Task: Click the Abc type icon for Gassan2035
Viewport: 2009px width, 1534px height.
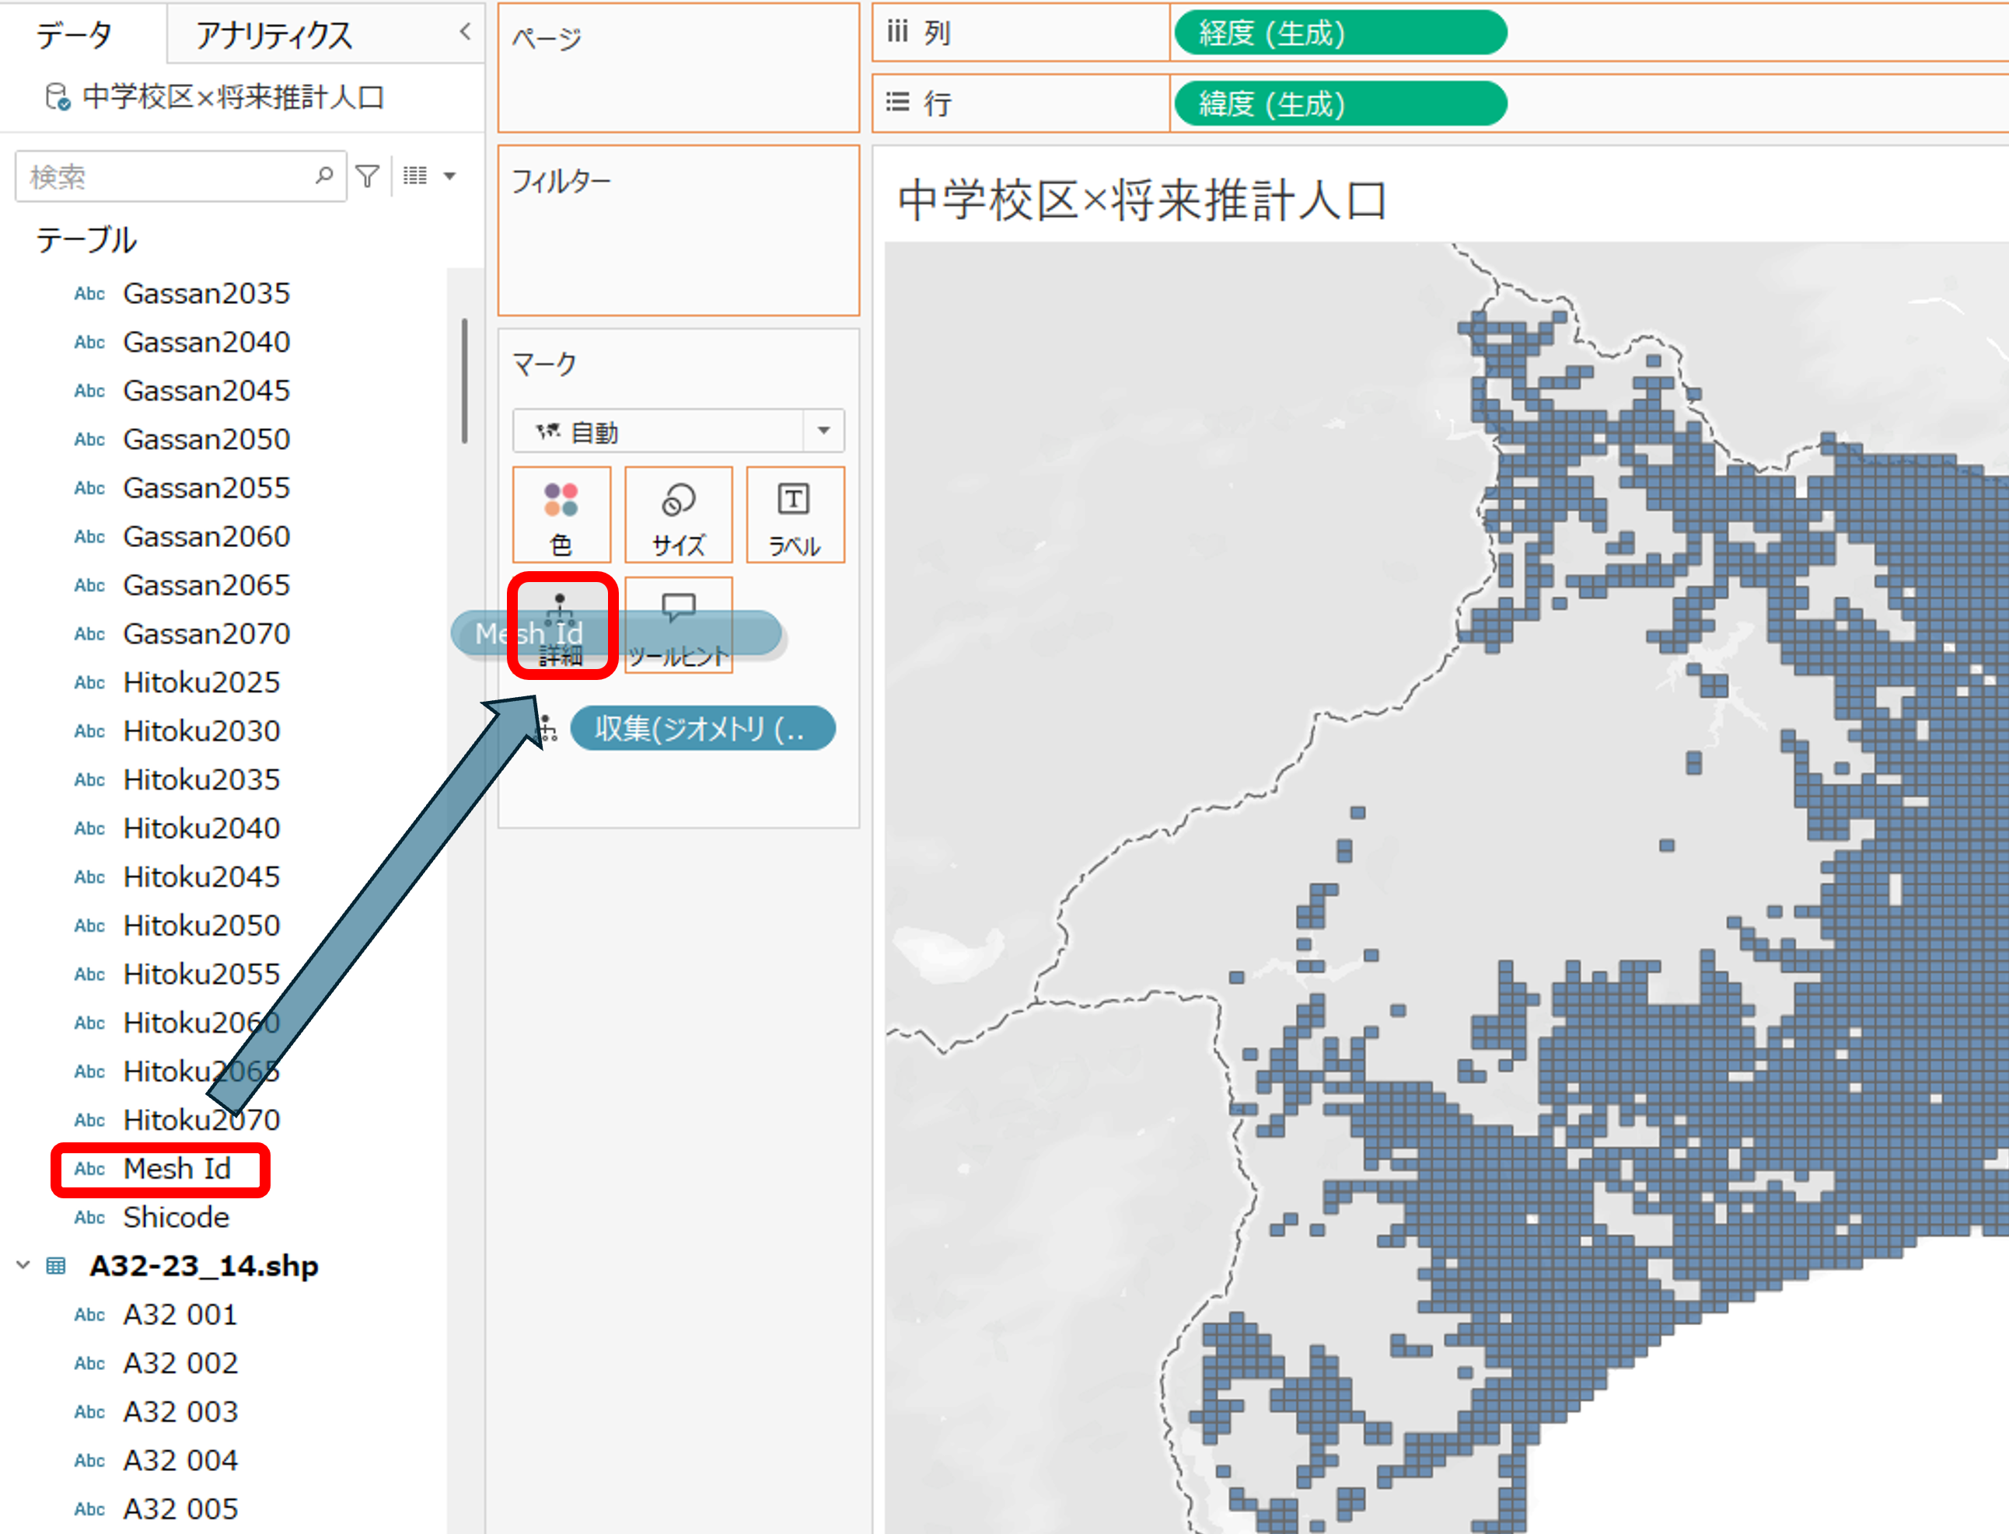Action: [x=89, y=294]
